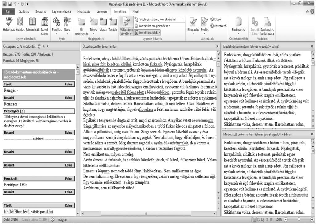The height and width of the screenshot is (224, 316).
Task: Click the zoom in plus button
Action: coord(312,220)
